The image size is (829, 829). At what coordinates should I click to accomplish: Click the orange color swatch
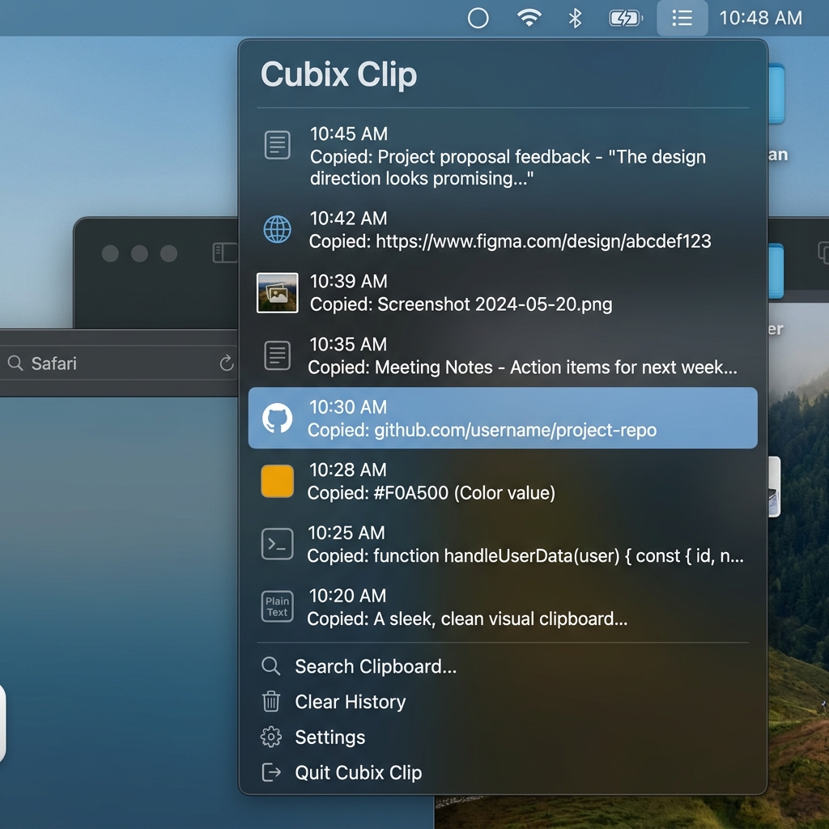(x=277, y=481)
